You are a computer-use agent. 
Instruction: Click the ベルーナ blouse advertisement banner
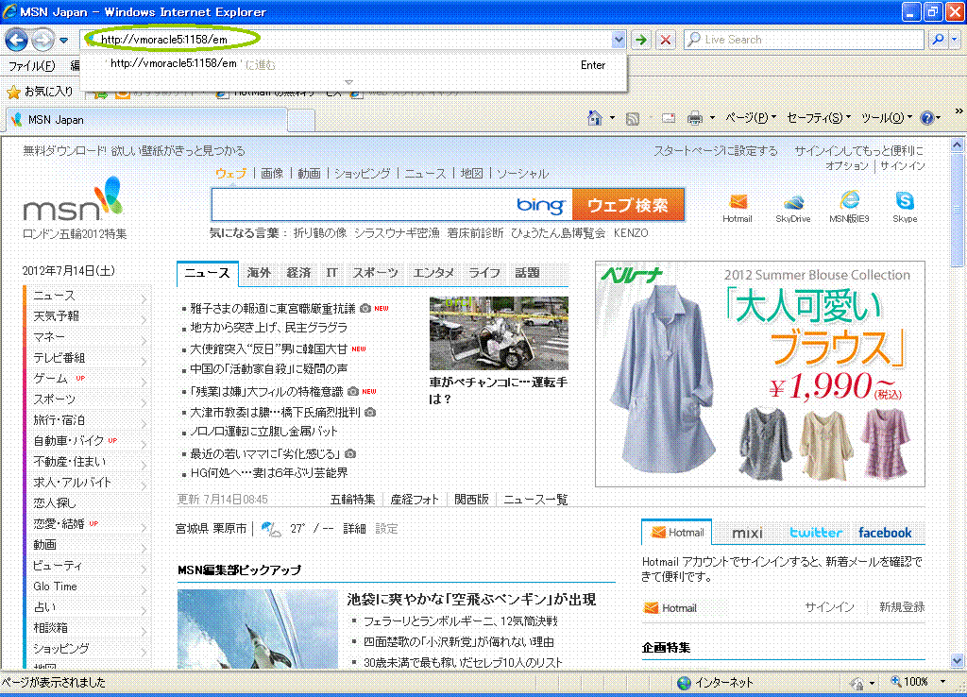[x=760, y=374]
